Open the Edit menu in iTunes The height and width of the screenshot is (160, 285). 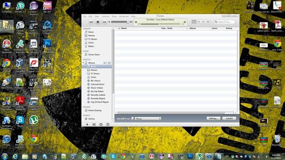90,16
